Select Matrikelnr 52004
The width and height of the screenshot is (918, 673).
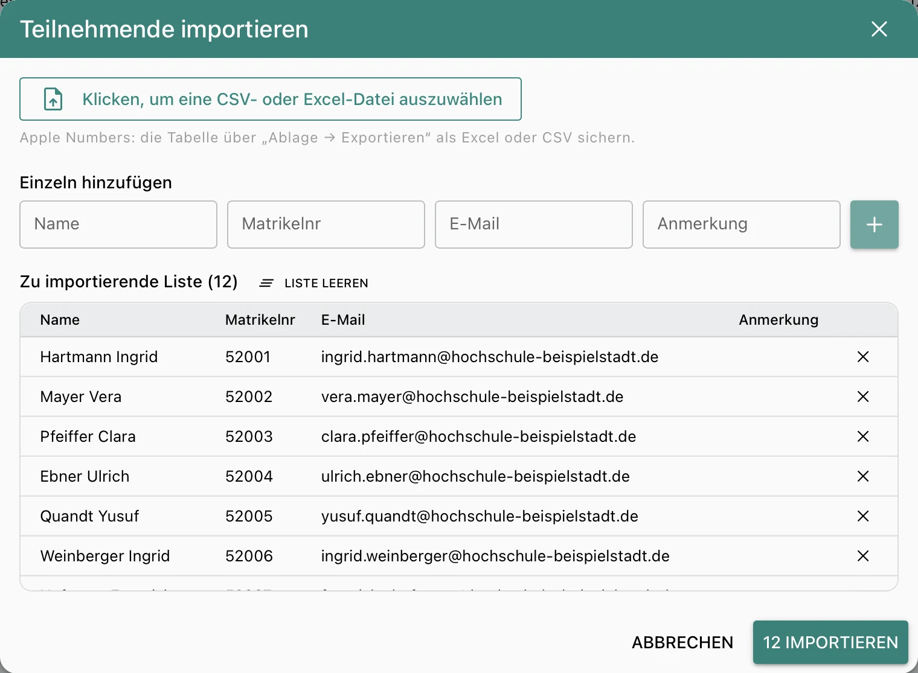[x=249, y=476]
